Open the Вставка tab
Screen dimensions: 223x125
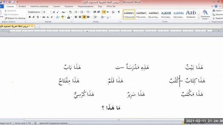pos(22,6)
